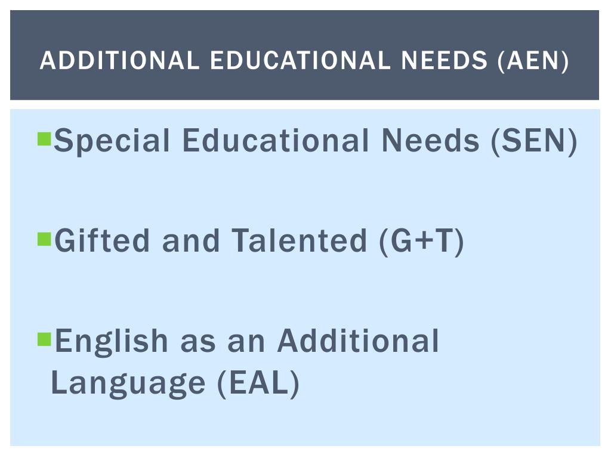Select the 'Special Educational Needs (SEN)' text line
The image size is (611, 458).
[x=316, y=141]
